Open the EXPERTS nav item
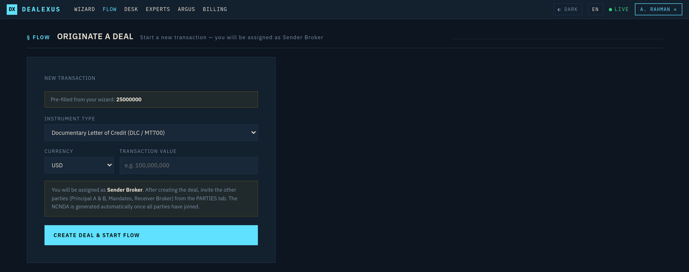Screen dimensions: 689x272 (158, 9)
